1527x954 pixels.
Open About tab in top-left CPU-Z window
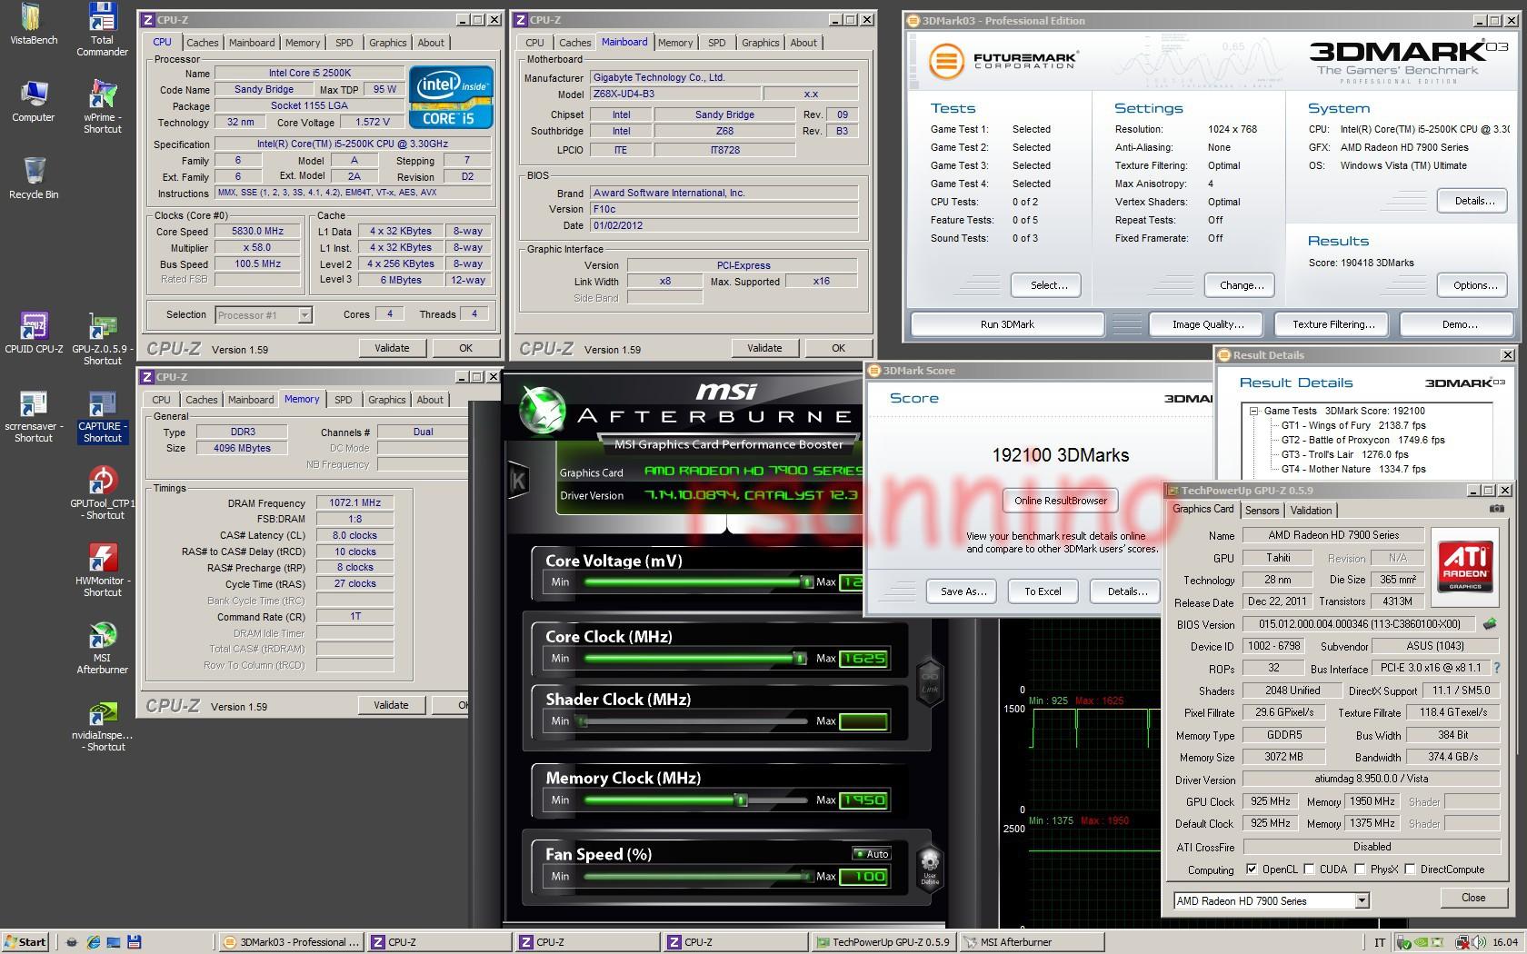point(431,43)
